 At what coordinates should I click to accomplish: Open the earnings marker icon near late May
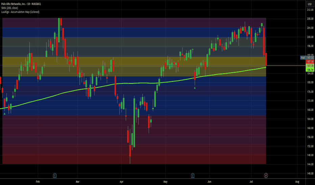pyautogui.click(x=192, y=176)
